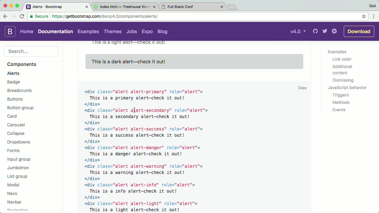Open the Themes menu item

point(113,31)
